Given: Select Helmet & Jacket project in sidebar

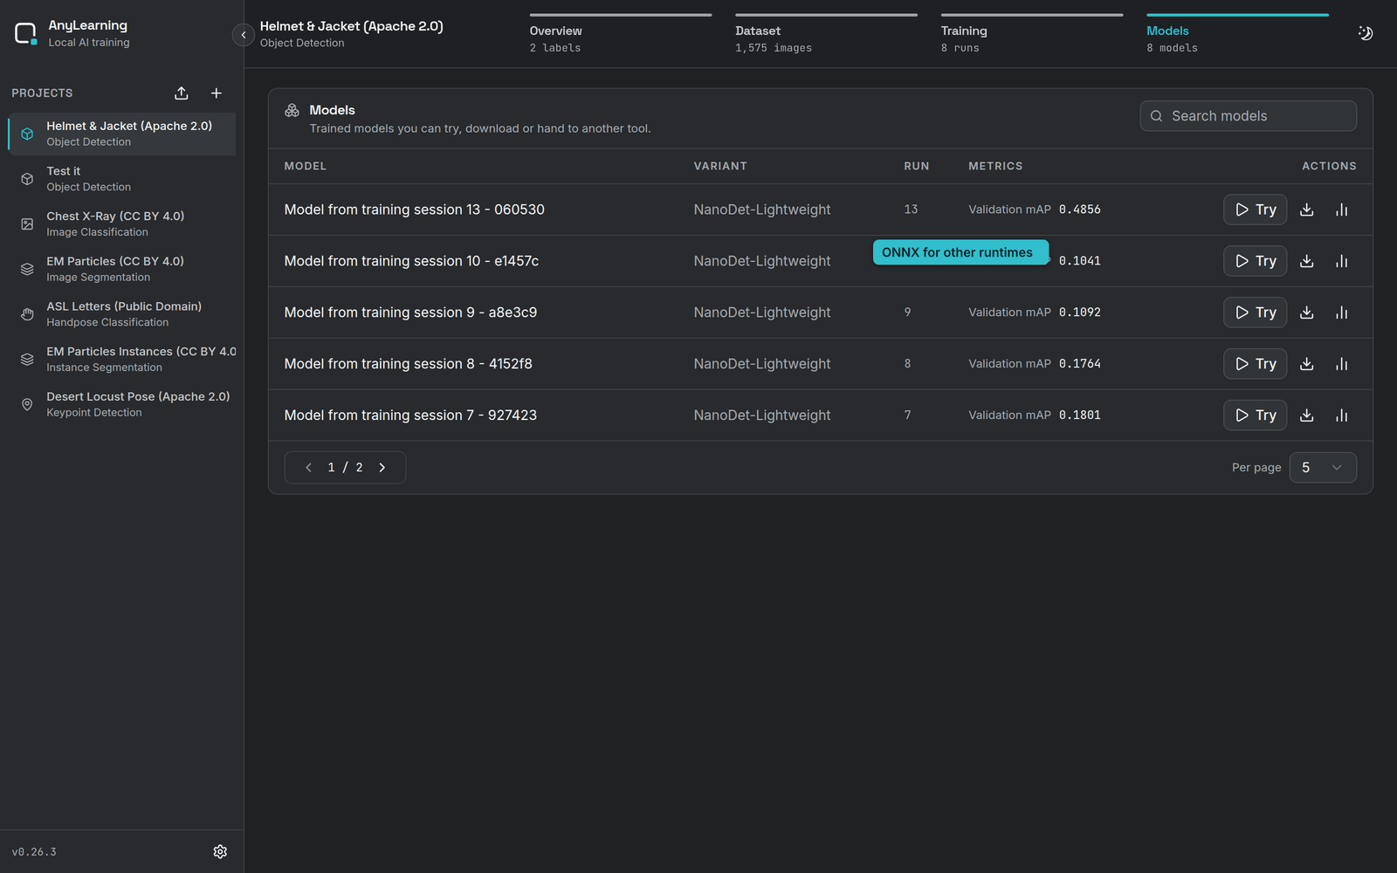Looking at the screenshot, I should 122,134.
